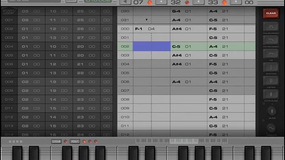
Task: Click the Slide knob
Action: coord(272,111)
